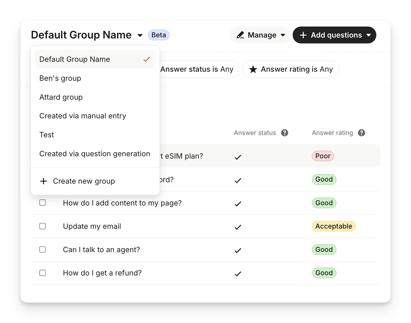Click the 'How do I get a refund?' row

coord(102,273)
